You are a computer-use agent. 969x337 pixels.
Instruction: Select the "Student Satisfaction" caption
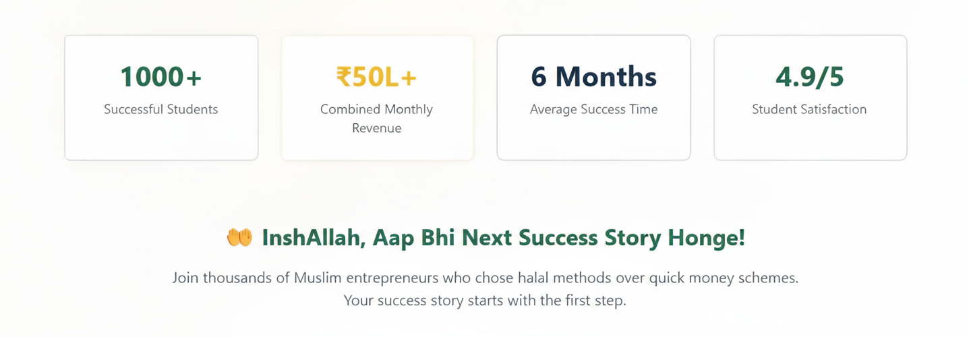click(x=809, y=109)
